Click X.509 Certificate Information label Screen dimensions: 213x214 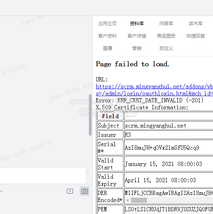pos(142,107)
